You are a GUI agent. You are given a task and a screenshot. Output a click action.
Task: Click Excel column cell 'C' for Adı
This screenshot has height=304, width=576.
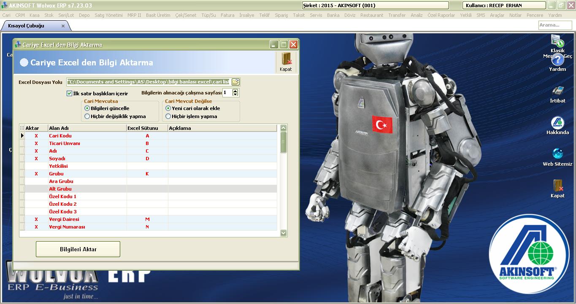tap(147, 151)
